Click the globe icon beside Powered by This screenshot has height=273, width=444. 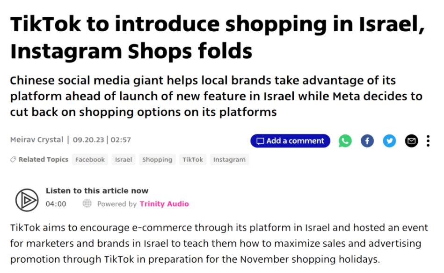(x=87, y=203)
